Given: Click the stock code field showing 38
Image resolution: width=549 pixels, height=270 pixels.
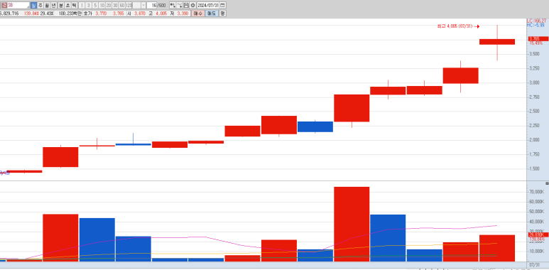Looking at the screenshot, I should point(18,5).
